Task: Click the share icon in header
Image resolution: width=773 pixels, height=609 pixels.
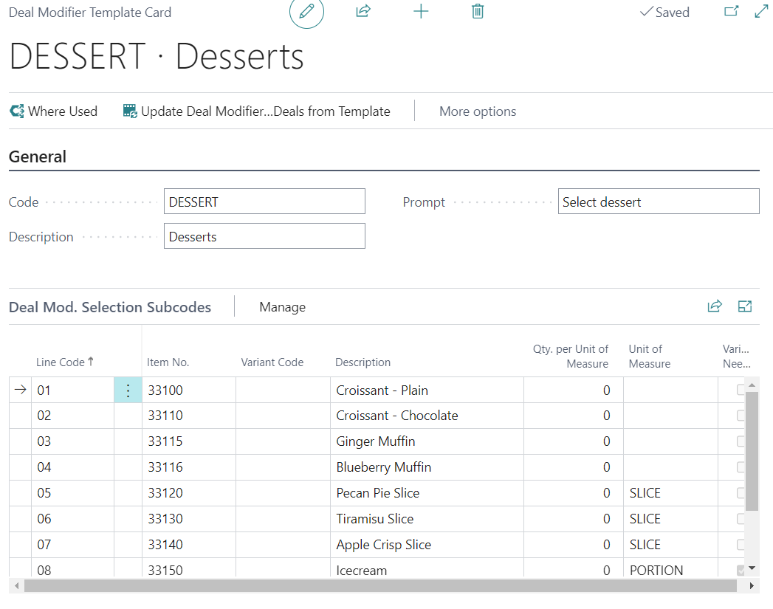Action: click(x=363, y=12)
